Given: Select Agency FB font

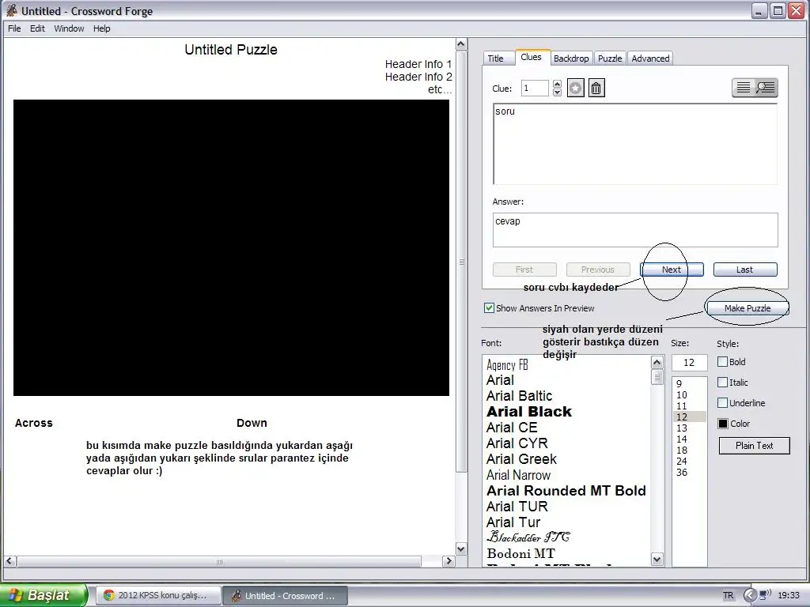Looking at the screenshot, I should click(507, 365).
